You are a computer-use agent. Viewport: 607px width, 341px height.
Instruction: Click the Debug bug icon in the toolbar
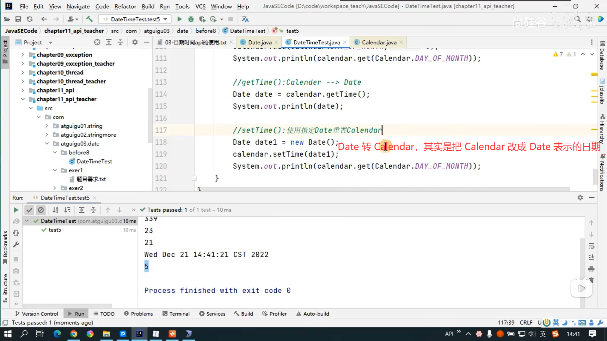point(191,19)
